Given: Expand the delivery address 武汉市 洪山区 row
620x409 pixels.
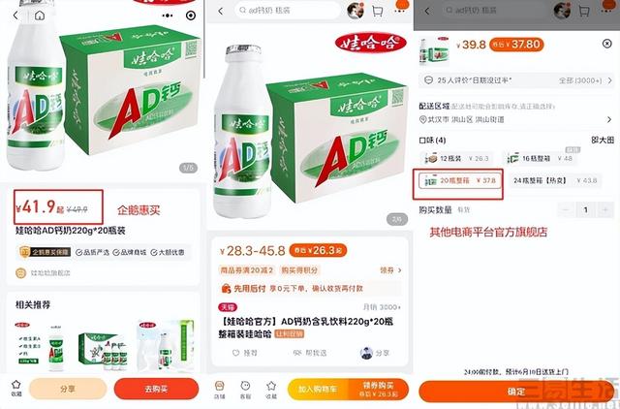Looking at the screenshot, I should click(x=515, y=119).
